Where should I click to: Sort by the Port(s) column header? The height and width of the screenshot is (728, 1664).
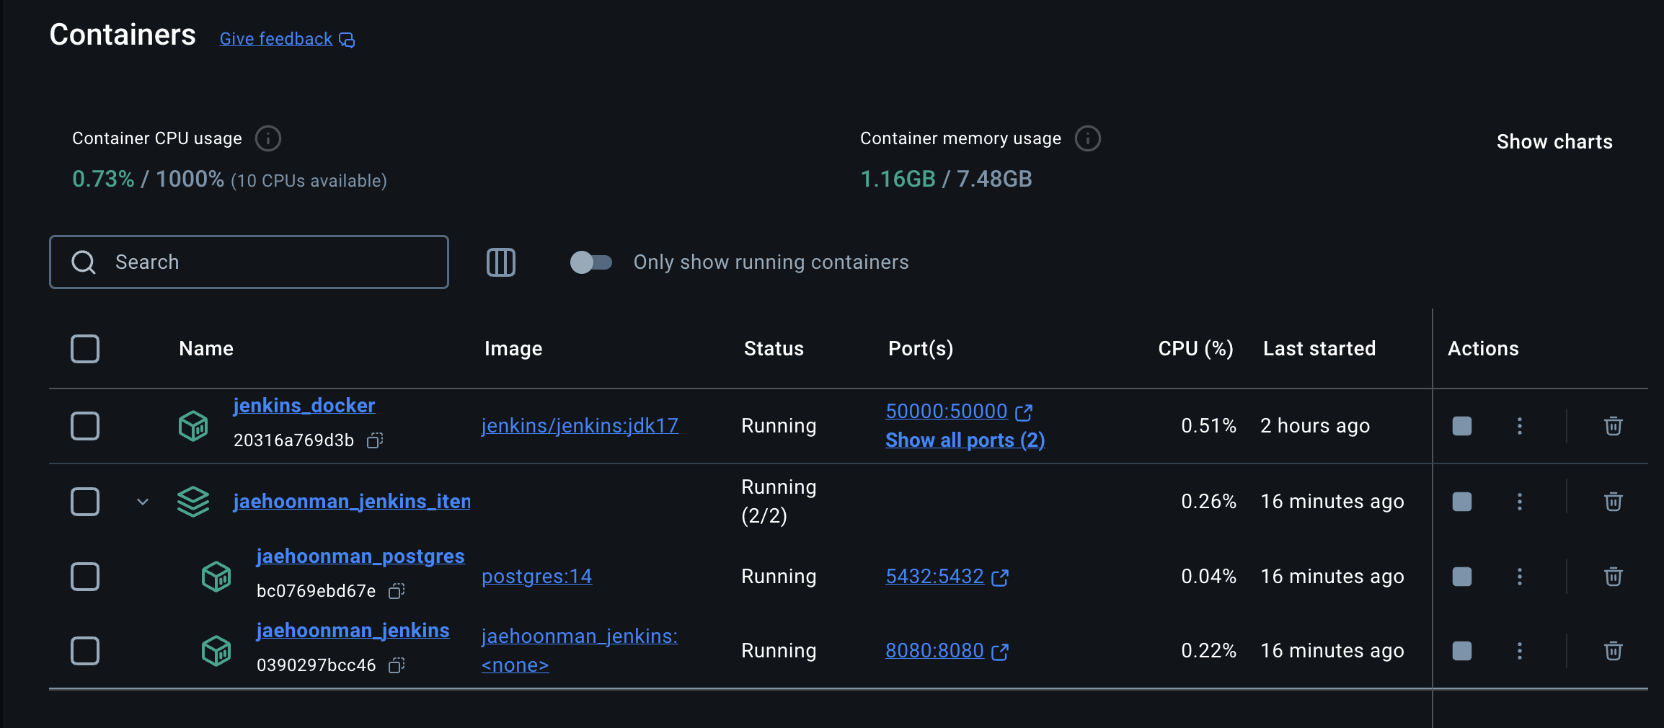[x=921, y=349]
